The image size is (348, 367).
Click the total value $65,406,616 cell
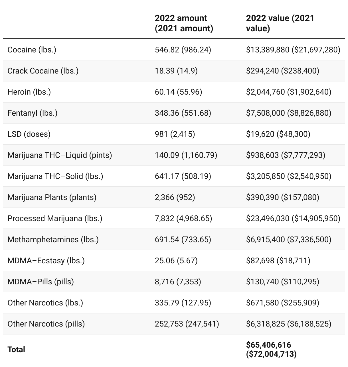tap(271, 349)
